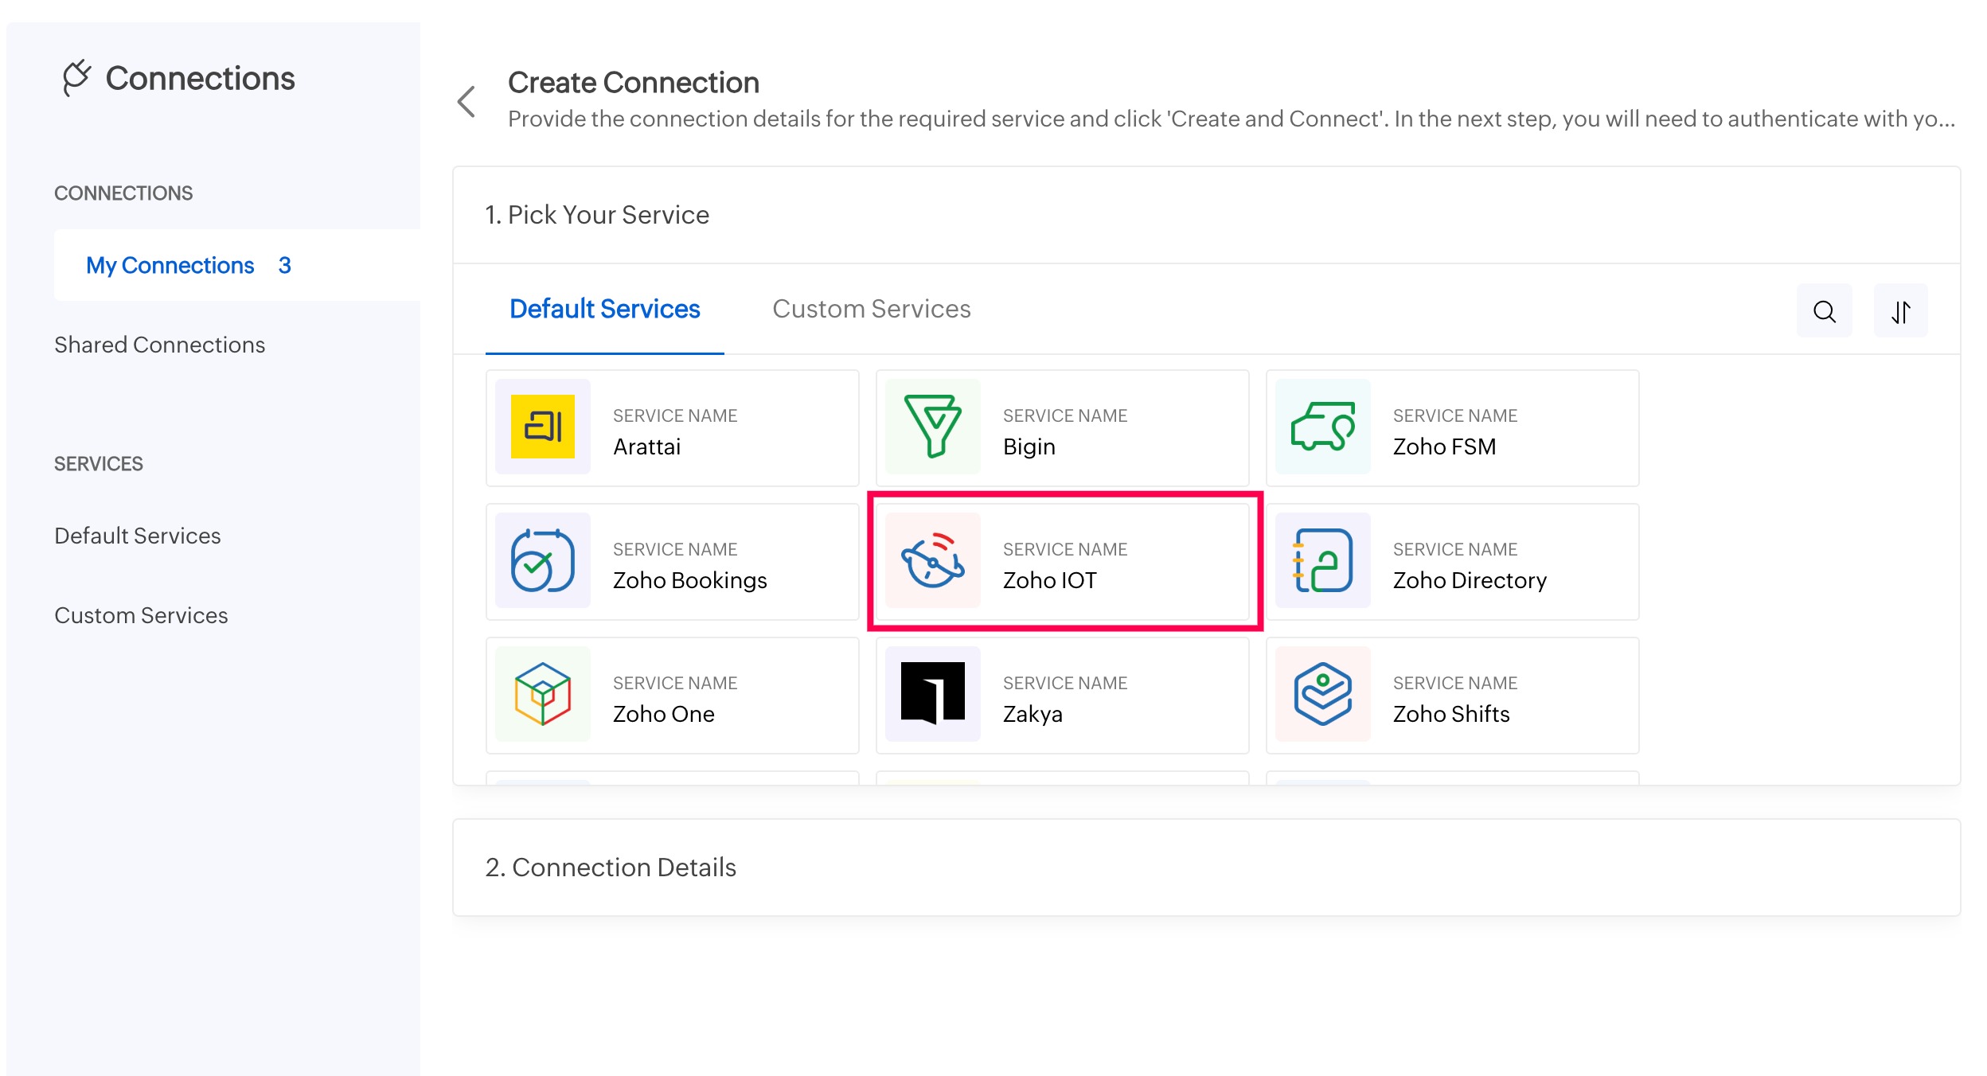1987x1076 pixels.
Task: Open sidebar Custom Services link
Action: [x=141, y=615]
